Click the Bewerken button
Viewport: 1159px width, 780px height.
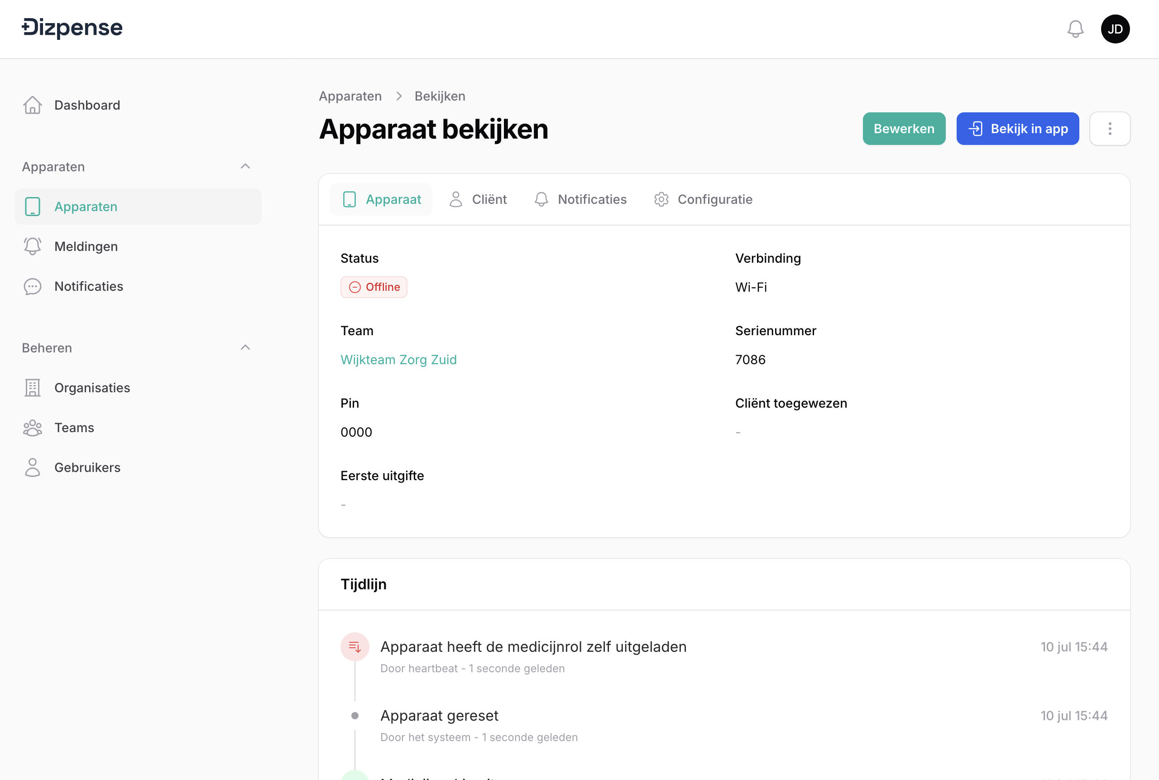(x=904, y=129)
